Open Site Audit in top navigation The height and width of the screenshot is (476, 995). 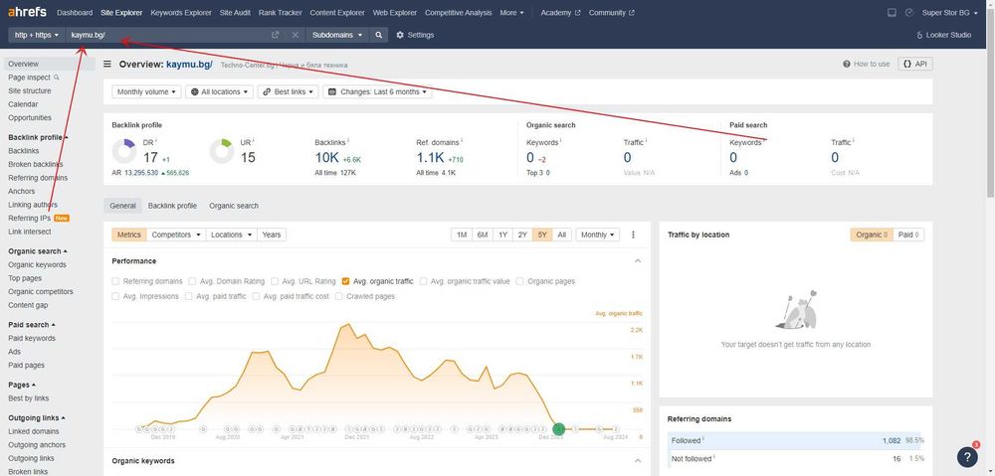(235, 13)
